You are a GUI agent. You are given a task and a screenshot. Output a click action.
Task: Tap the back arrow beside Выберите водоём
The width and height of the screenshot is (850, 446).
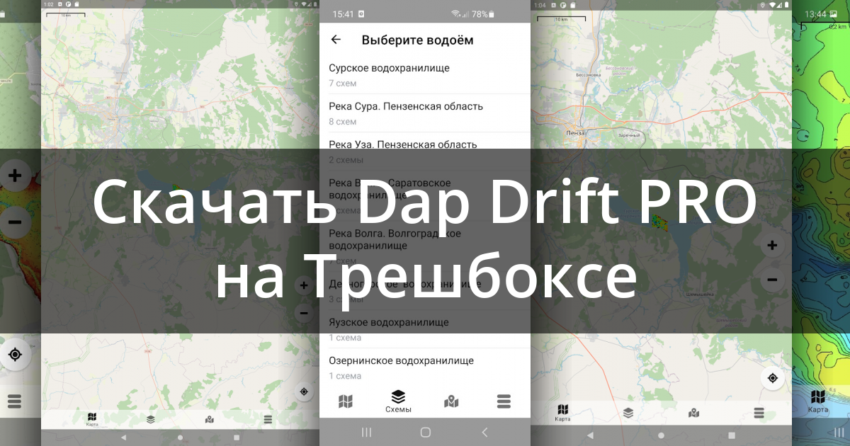(x=336, y=40)
